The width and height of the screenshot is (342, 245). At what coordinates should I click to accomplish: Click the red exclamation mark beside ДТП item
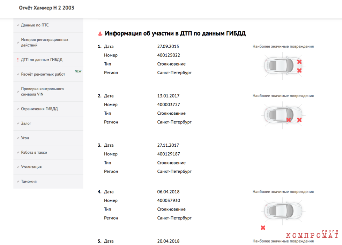pos(18,60)
